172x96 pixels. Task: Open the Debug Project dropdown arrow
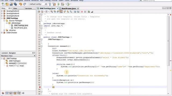(x=65, y=4)
